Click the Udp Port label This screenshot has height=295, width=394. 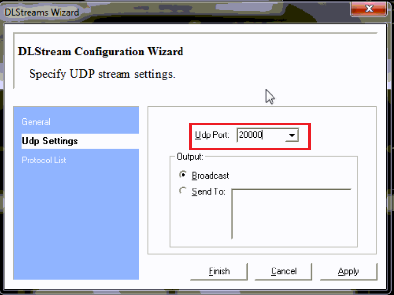(211, 135)
